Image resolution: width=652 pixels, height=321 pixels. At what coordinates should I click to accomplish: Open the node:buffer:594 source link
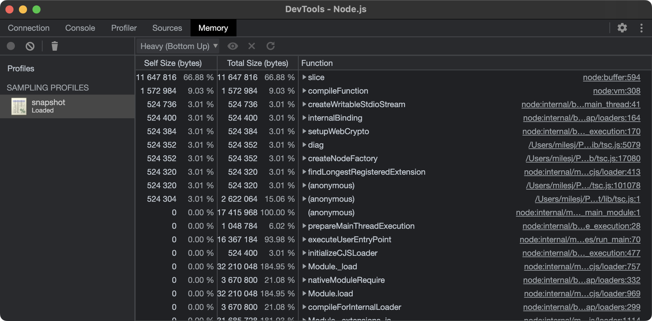pos(611,77)
